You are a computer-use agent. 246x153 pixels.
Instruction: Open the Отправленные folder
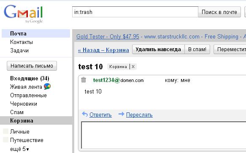(28, 96)
